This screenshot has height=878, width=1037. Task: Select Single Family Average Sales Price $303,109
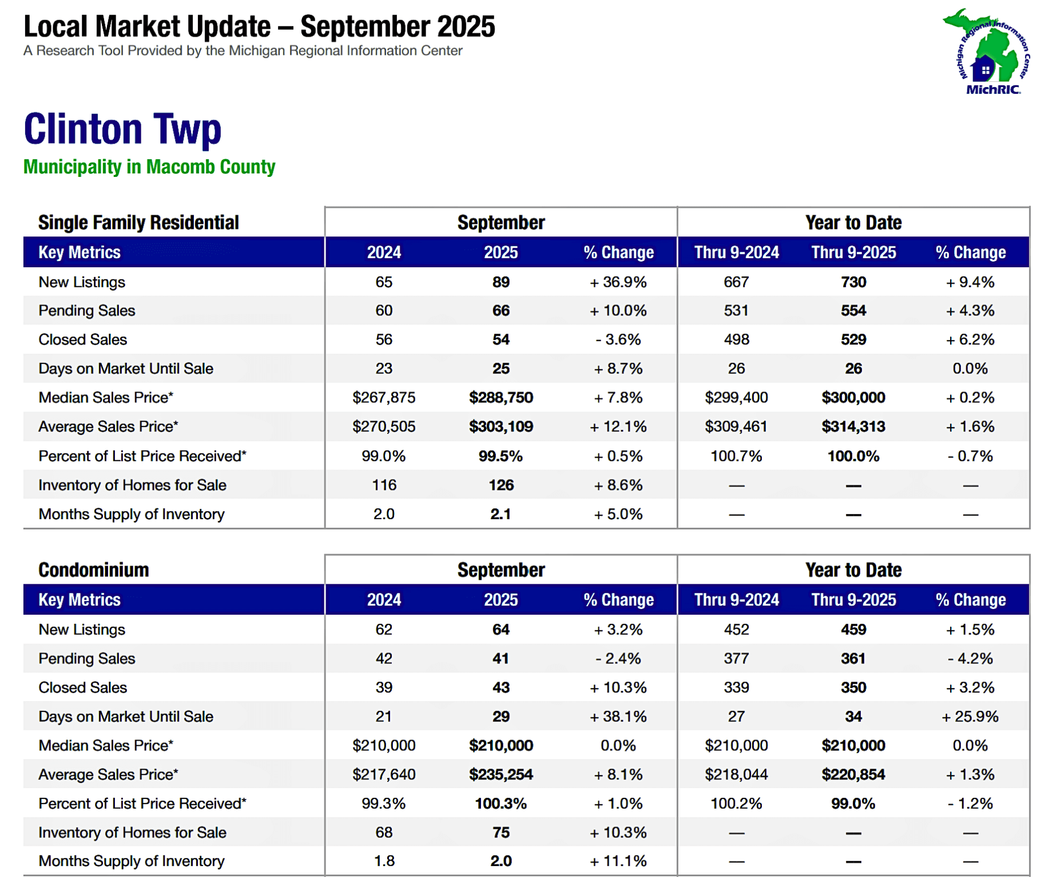point(500,427)
